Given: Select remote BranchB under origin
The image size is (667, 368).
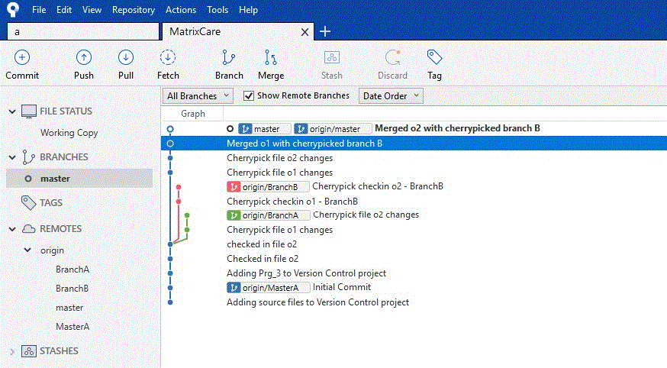Looking at the screenshot, I should click(72, 289).
